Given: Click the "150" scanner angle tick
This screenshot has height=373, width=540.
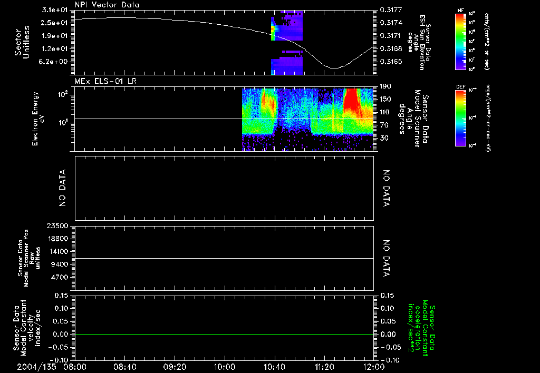Looking at the screenshot, I should (385, 99).
